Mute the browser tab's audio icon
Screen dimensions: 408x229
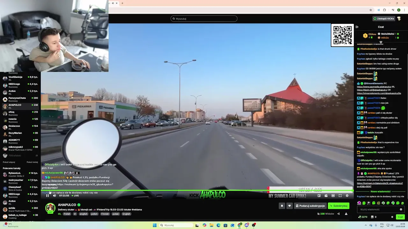click(x=113, y=3)
